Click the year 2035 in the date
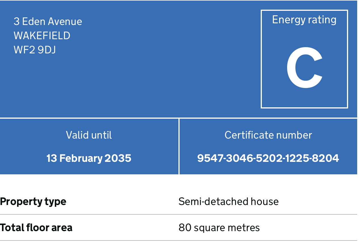The image size is (362, 251). coord(118,158)
